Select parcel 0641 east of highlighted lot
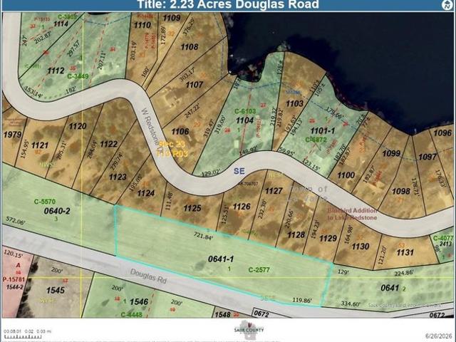The image size is (456, 342). pos(390,288)
